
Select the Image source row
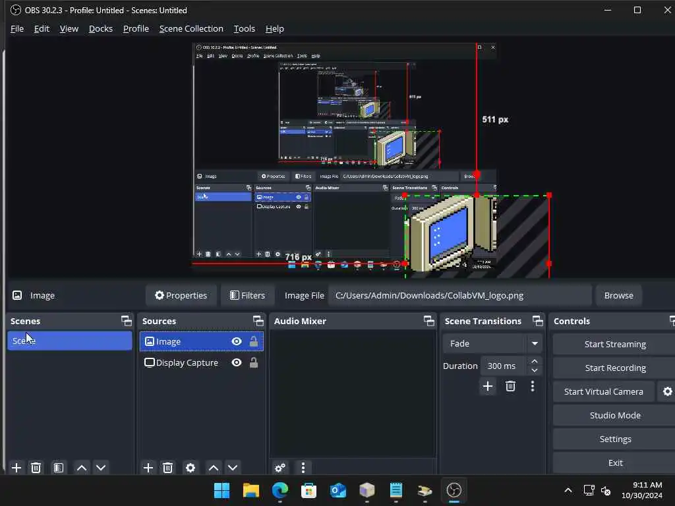202,342
